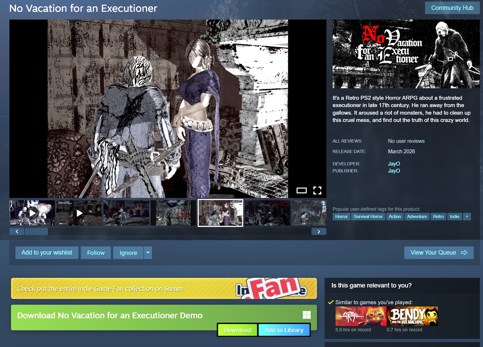
Task: Click the 'Popular user-defined tags' label
Action: (376, 209)
